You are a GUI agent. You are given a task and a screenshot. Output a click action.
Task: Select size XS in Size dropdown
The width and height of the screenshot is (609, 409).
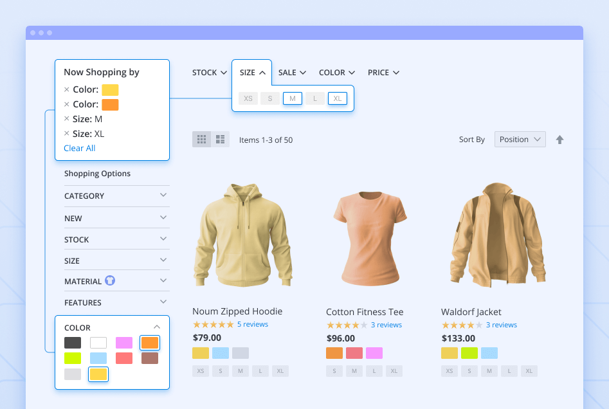point(248,98)
